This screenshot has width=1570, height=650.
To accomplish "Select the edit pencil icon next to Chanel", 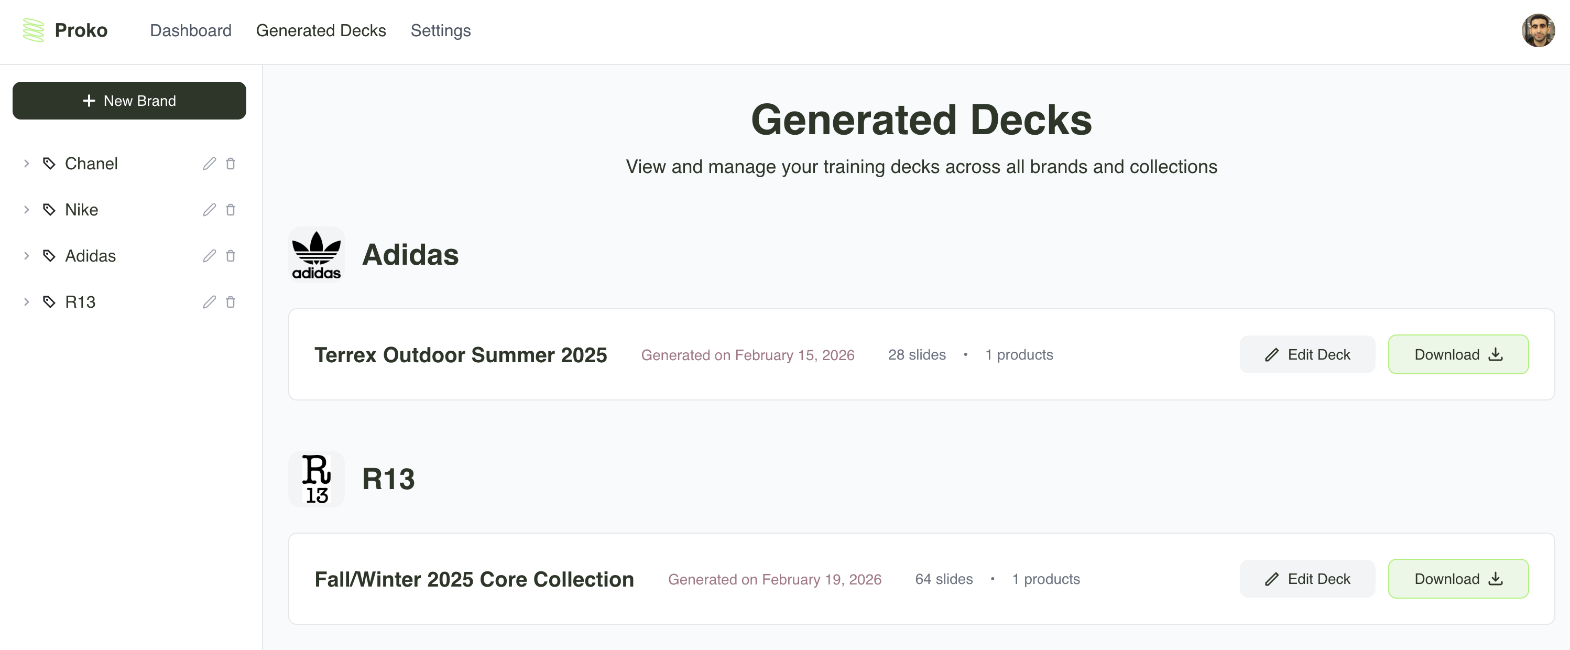I will [209, 164].
